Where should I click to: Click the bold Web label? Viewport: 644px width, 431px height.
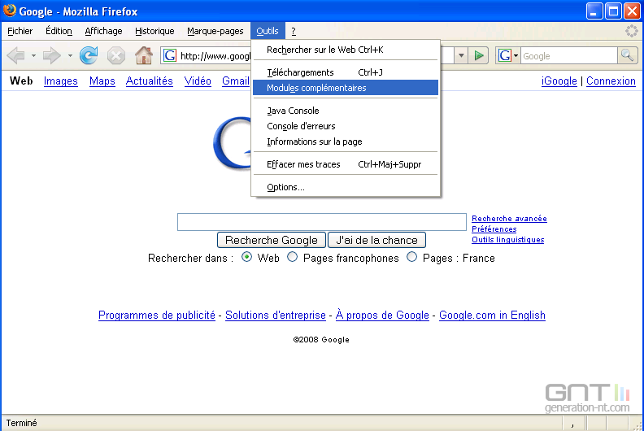coord(21,81)
